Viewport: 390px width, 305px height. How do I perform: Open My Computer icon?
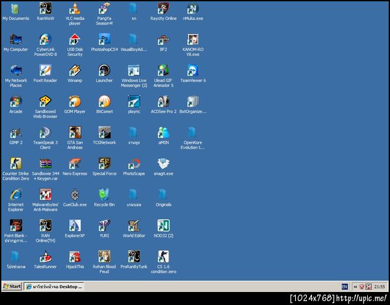tap(16, 43)
